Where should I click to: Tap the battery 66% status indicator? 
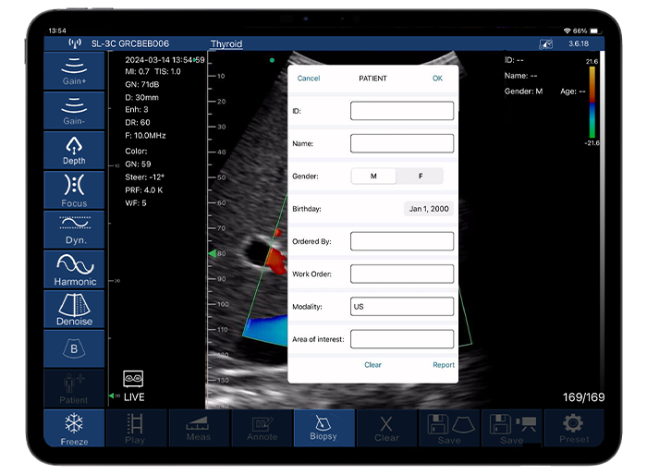coord(585,30)
